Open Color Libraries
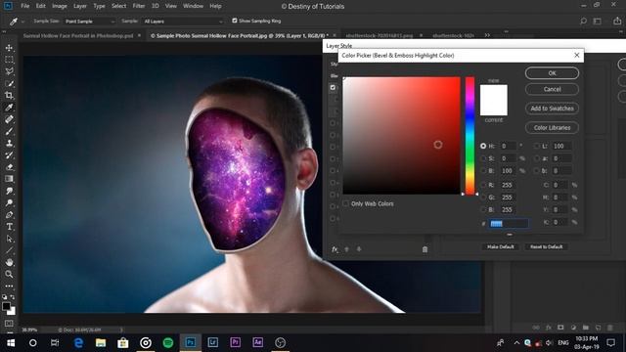 pos(552,128)
